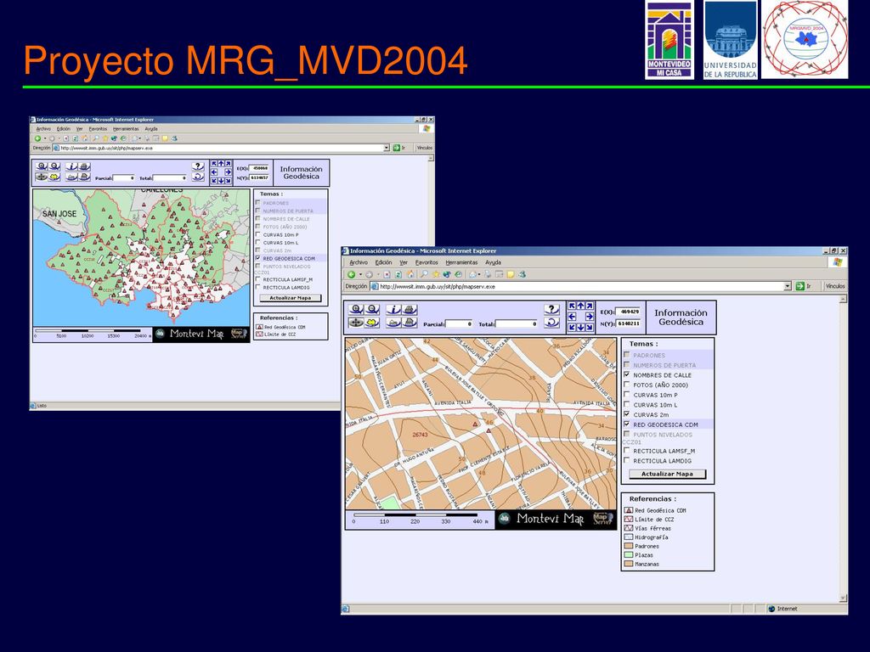Open Mail button dropdown arrow, front window

pyautogui.click(x=479, y=274)
